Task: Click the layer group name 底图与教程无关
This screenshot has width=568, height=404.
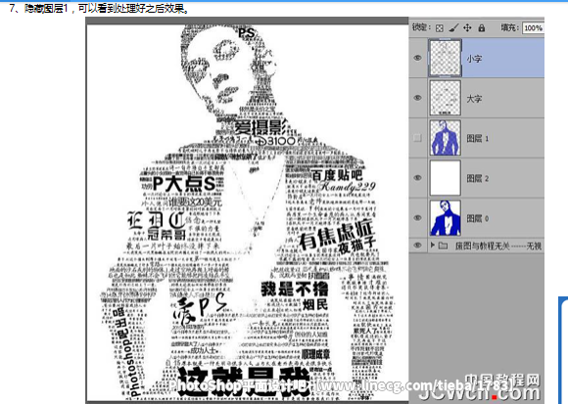Action: pos(482,246)
